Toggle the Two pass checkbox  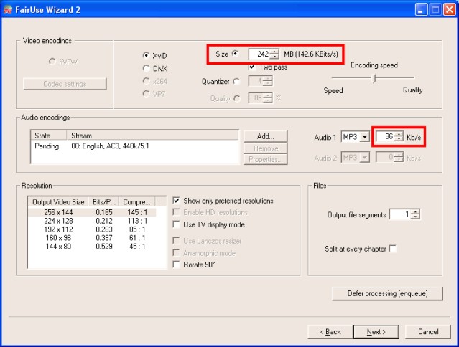[252, 67]
